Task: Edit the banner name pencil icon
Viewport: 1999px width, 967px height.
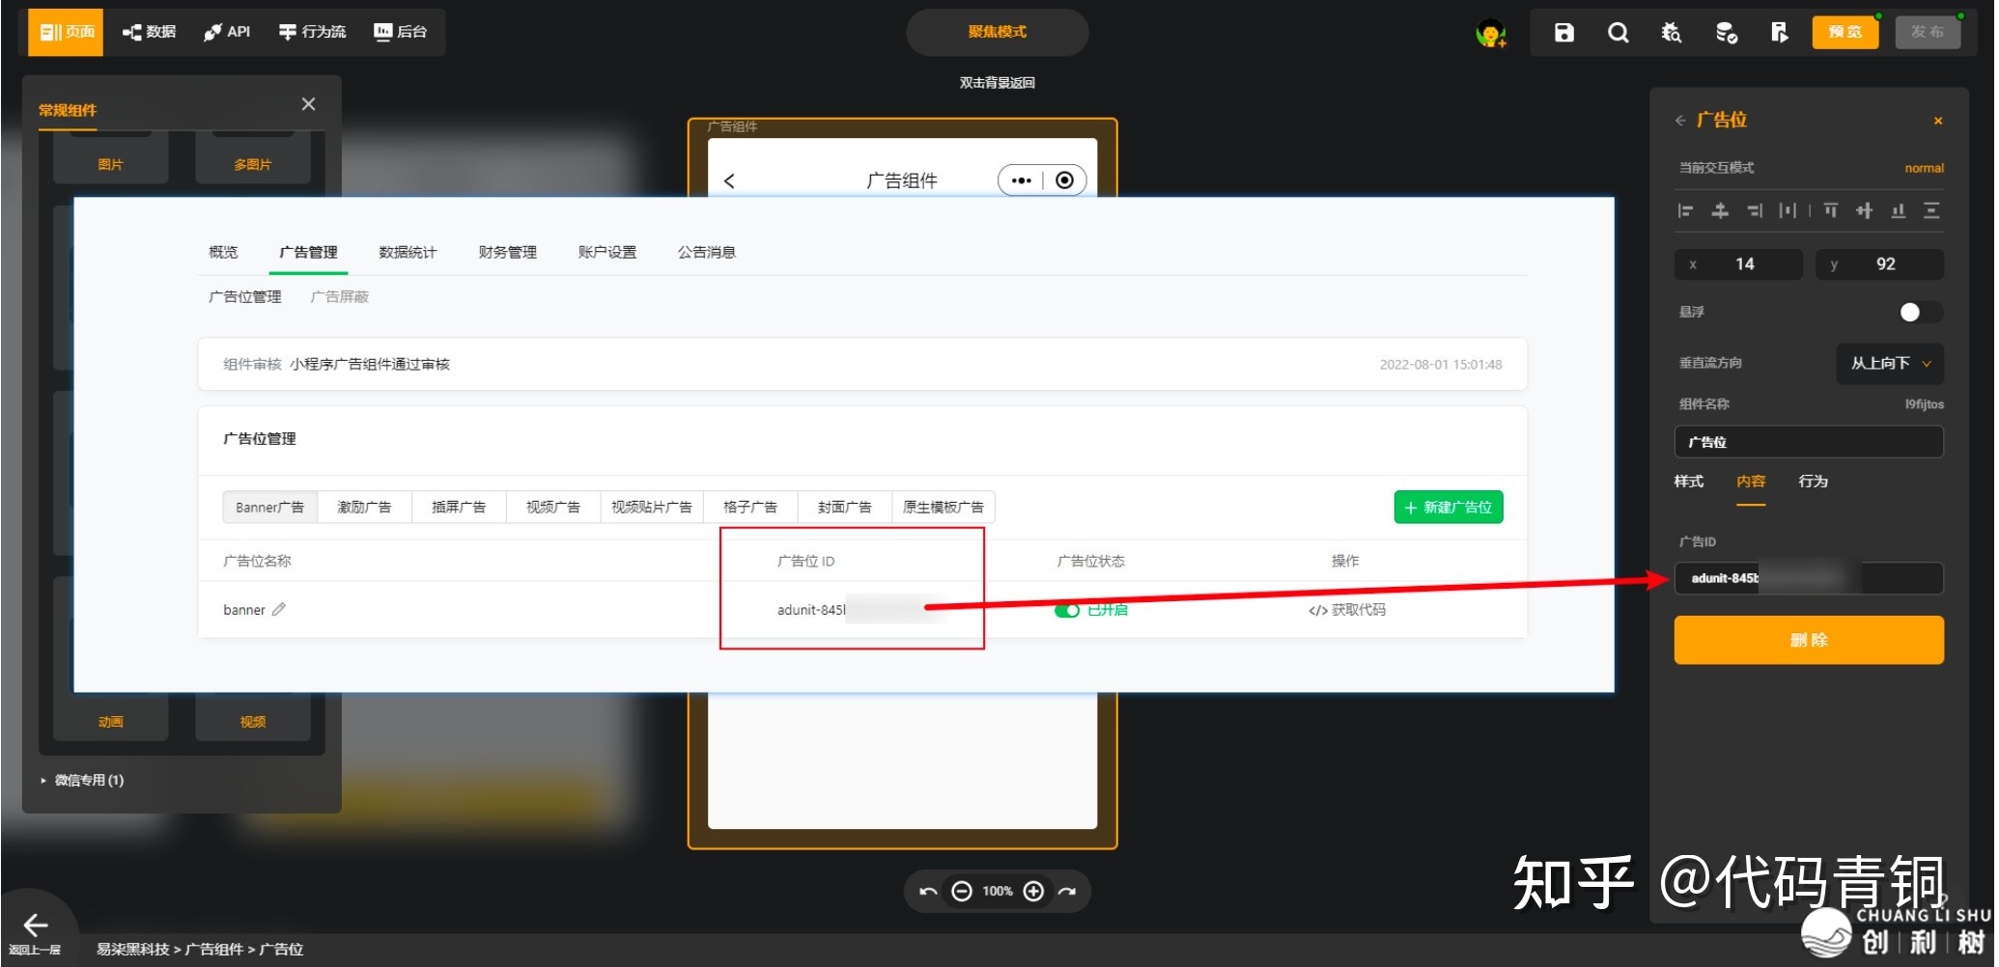Action: pos(279,610)
